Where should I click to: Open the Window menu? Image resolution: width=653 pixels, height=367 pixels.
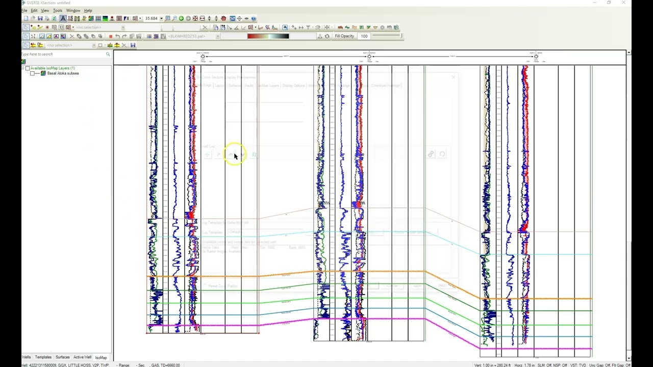[x=73, y=10]
